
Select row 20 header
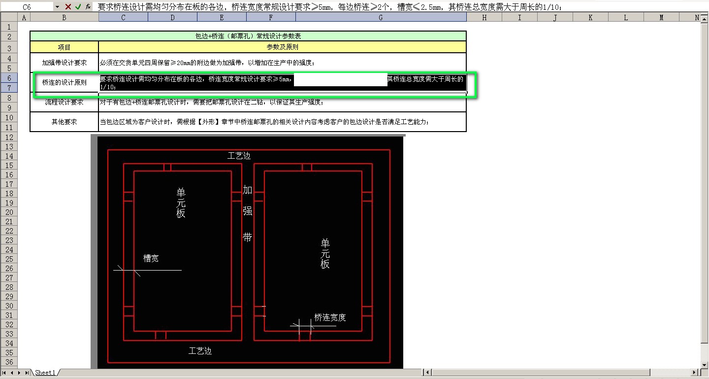tap(9, 212)
